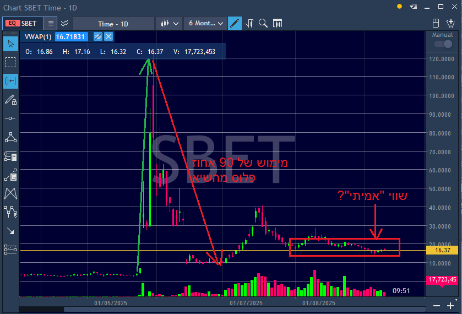Select the Elliott wave 1-5 tool
The height and width of the screenshot is (314, 462).
coord(10,212)
